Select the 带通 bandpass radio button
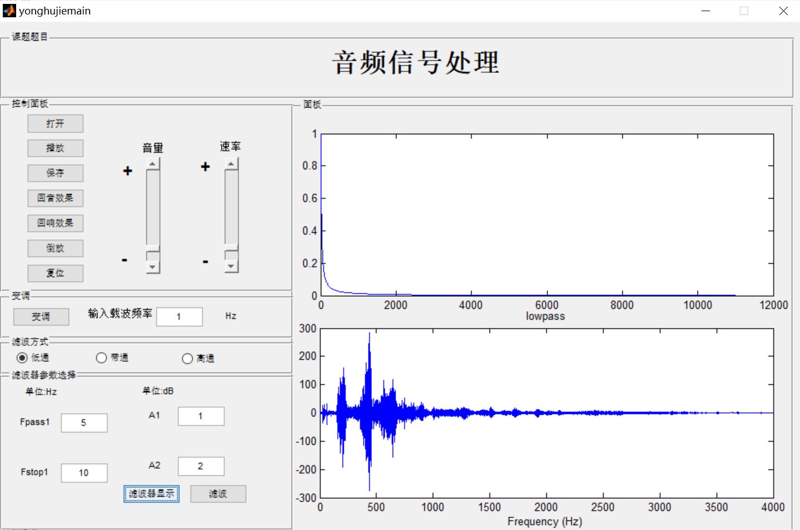This screenshot has width=800, height=530. [x=101, y=358]
